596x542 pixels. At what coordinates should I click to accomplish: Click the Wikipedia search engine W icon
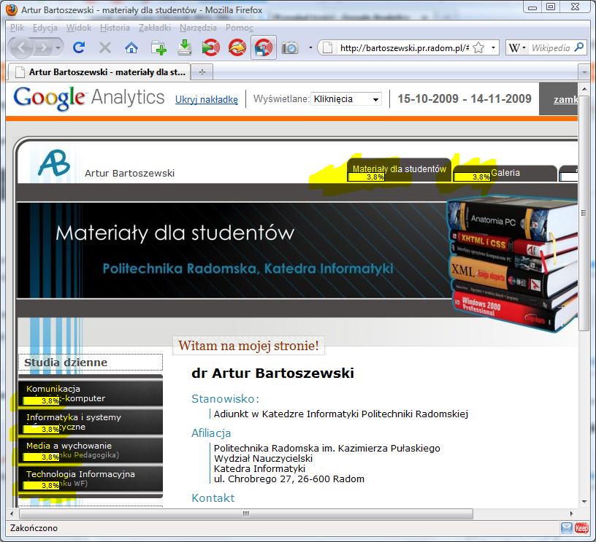tap(513, 48)
